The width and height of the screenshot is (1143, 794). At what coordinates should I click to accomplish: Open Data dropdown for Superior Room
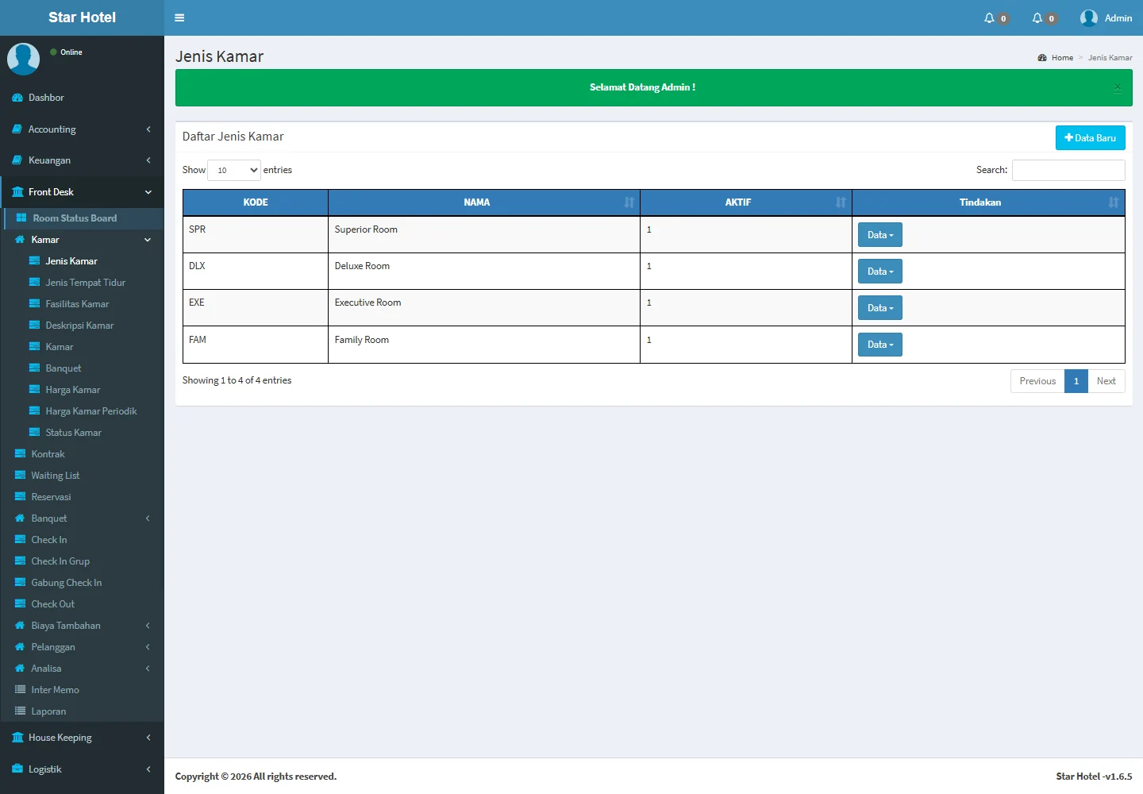pyautogui.click(x=879, y=235)
